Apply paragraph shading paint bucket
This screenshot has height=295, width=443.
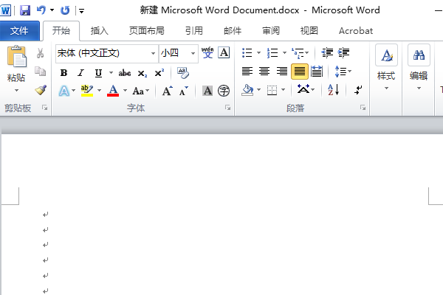pyautogui.click(x=248, y=90)
